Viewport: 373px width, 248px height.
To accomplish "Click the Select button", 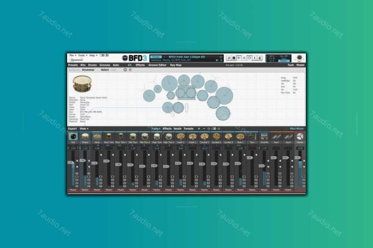I will coord(104,70).
